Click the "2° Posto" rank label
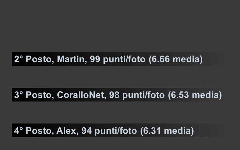 click(33, 59)
